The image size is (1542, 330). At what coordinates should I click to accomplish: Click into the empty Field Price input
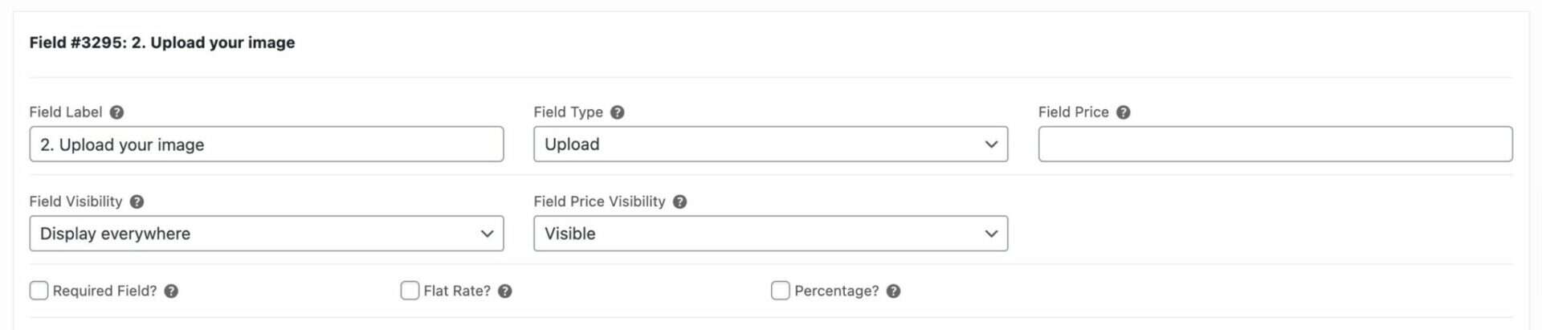(1275, 145)
